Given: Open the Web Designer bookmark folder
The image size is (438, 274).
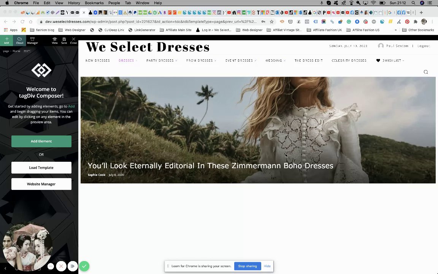Looking at the screenshot, I should pos(72,30).
